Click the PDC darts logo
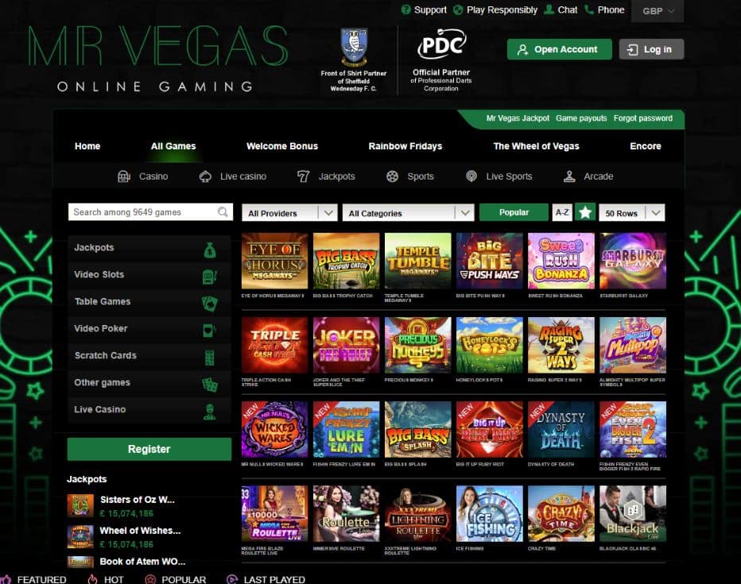 (x=441, y=46)
